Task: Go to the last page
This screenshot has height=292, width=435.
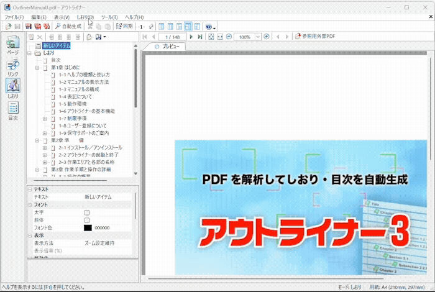Action: pos(199,37)
